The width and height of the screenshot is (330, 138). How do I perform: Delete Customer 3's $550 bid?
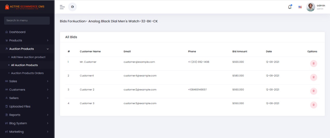[313, 105]
